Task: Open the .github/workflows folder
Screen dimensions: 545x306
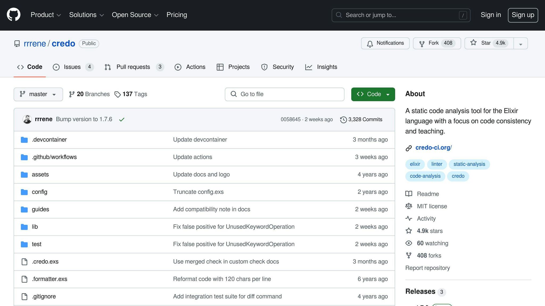Action: tap(54, 157)
